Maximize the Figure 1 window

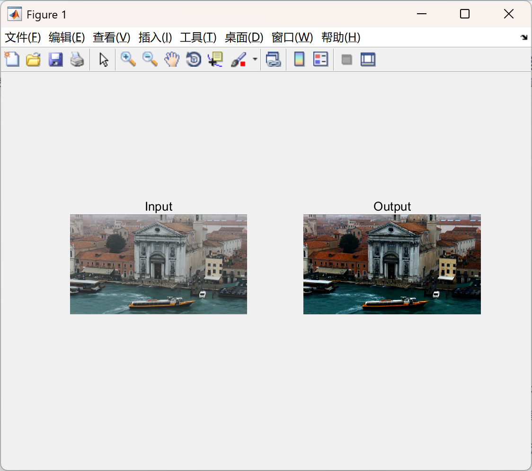(464, 14)
